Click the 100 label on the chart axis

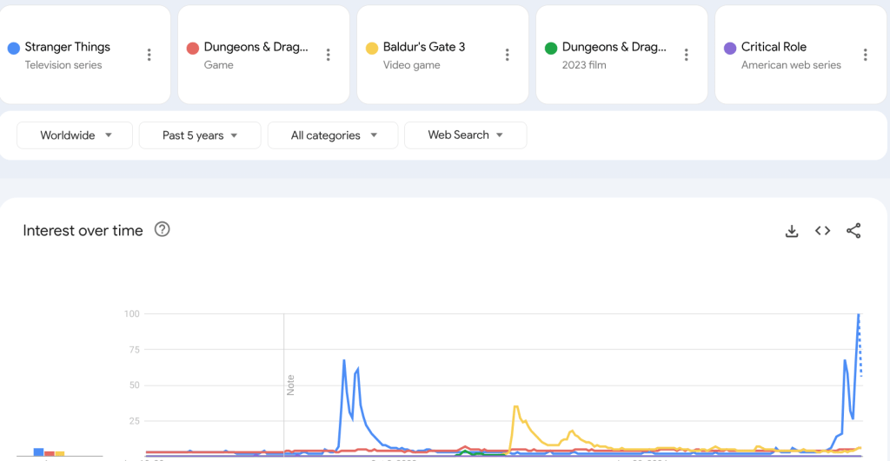[x=132, y=313]
